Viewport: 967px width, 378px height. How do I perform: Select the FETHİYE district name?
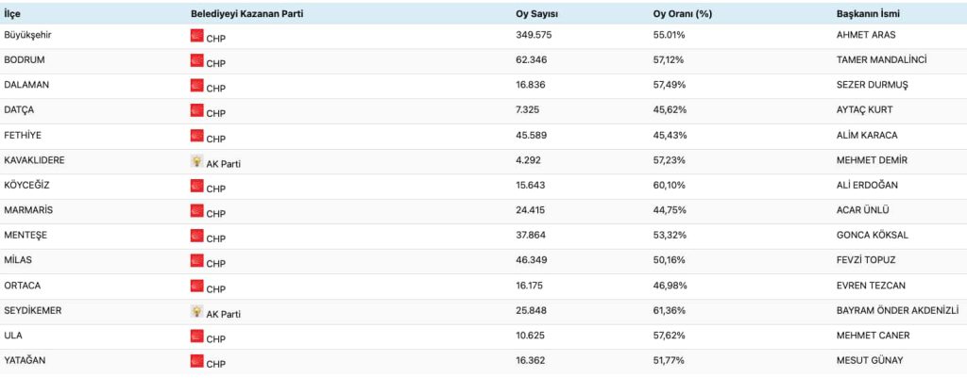point(22,135)
